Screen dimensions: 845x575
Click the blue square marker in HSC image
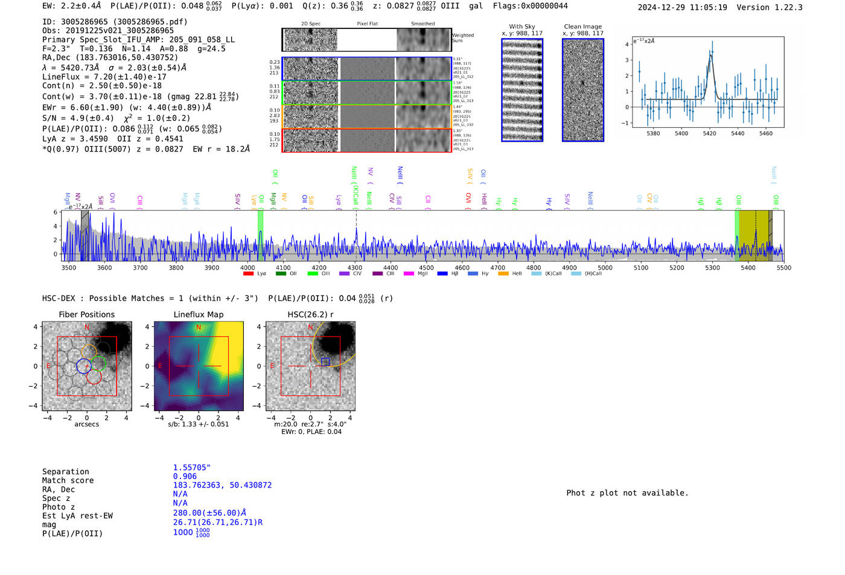[x=325, y=362]
